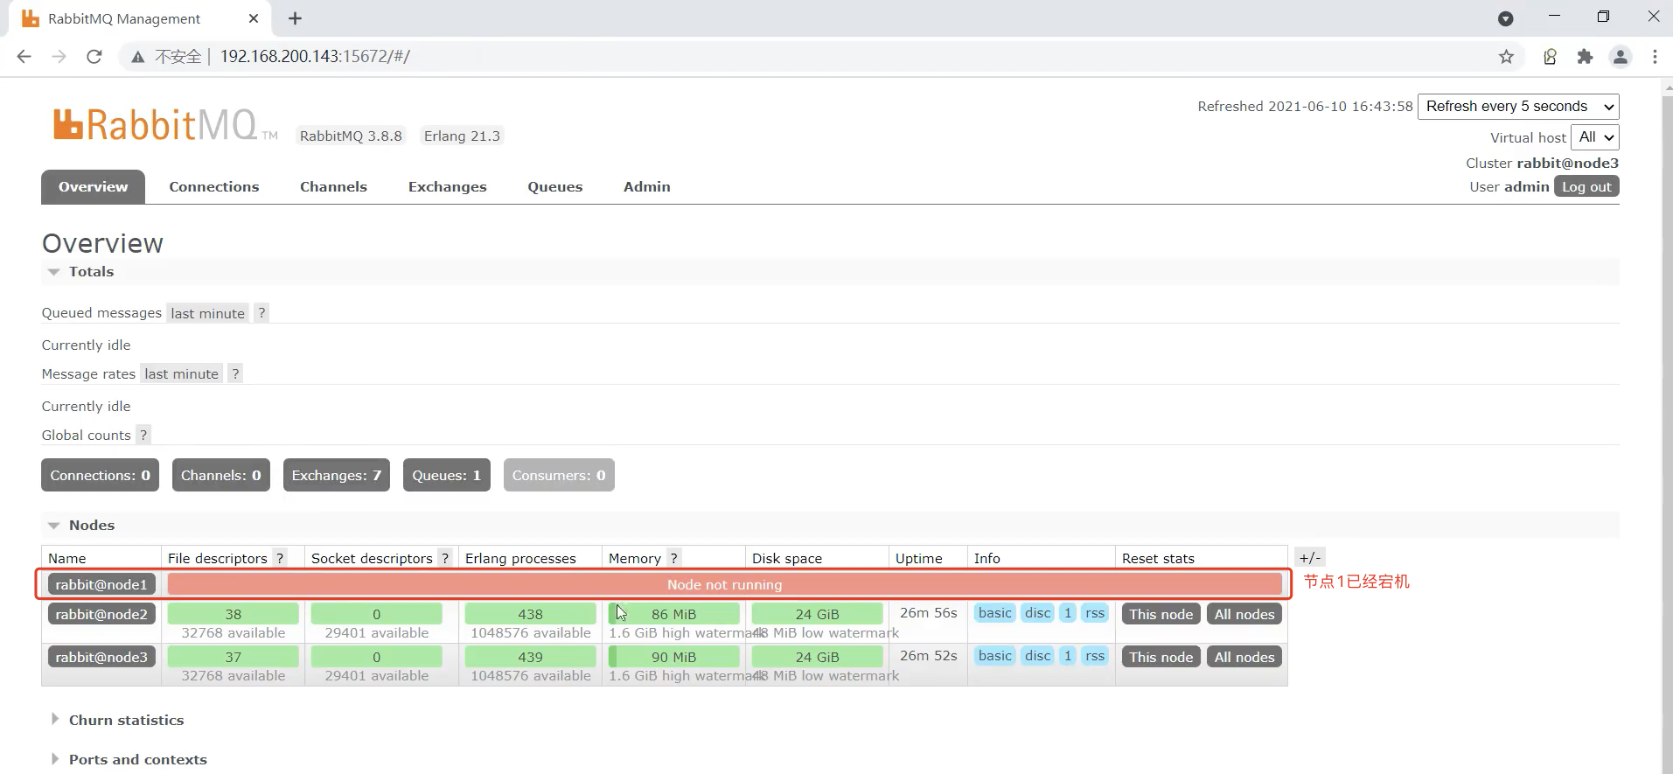Click the extension icon beside the star
1673x774 pixels.
click(x=1550, y=57)
